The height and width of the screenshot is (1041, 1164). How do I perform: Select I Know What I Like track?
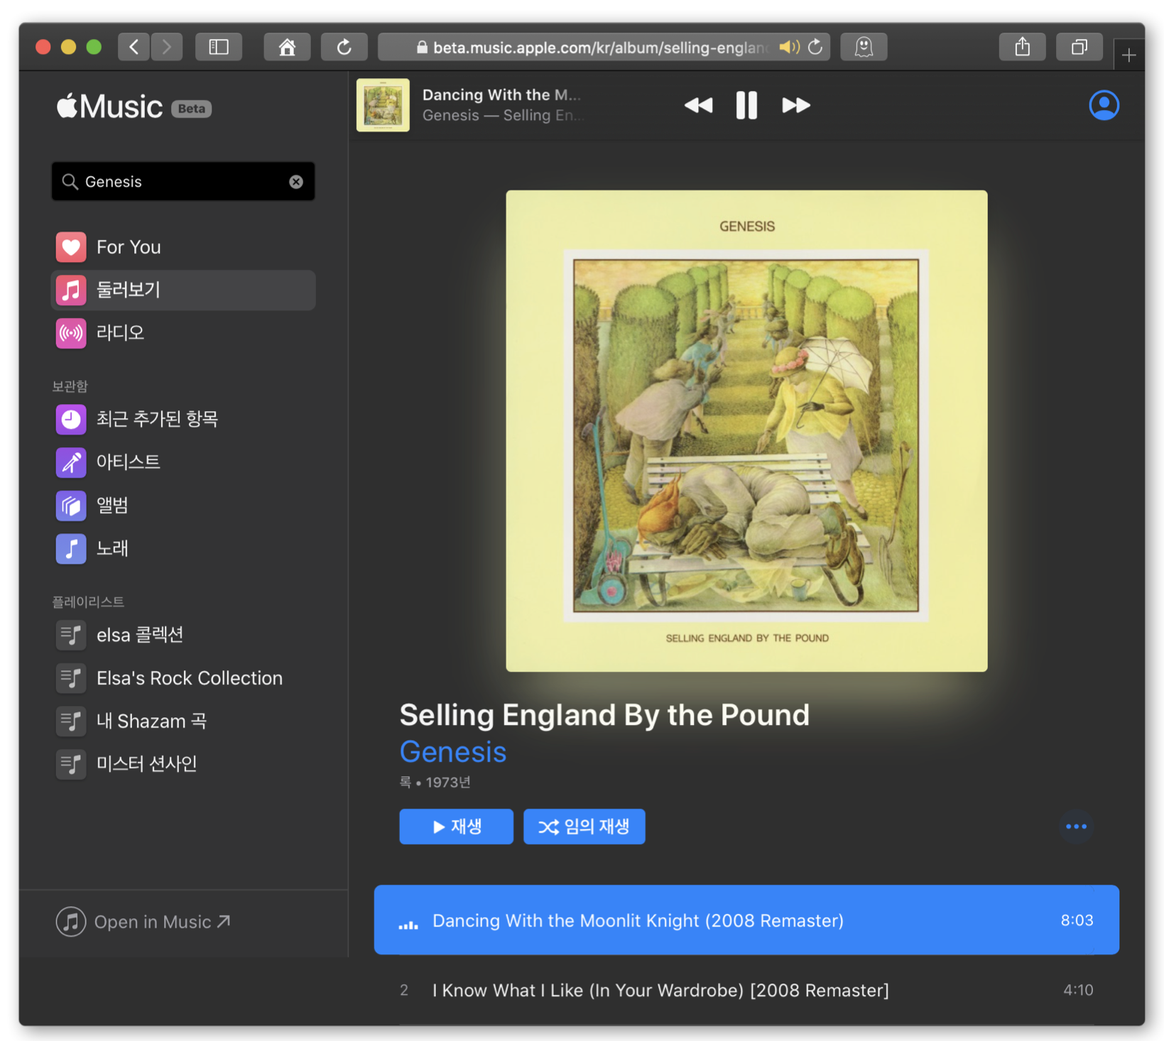[x=746, y=990]
